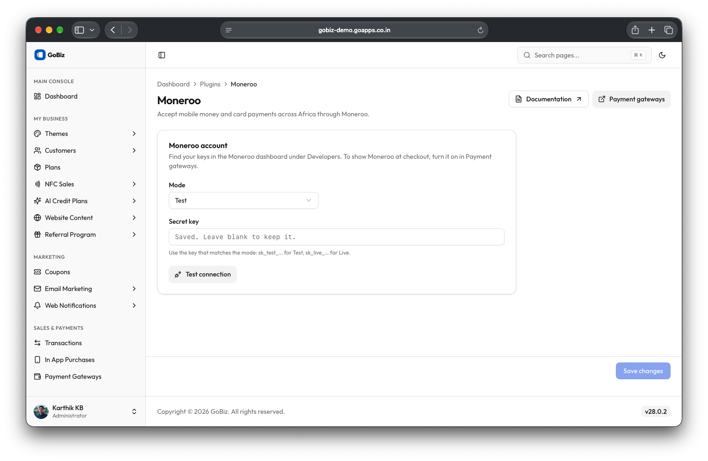Click the Transactions arrows icon

click(x=37, y=343)
